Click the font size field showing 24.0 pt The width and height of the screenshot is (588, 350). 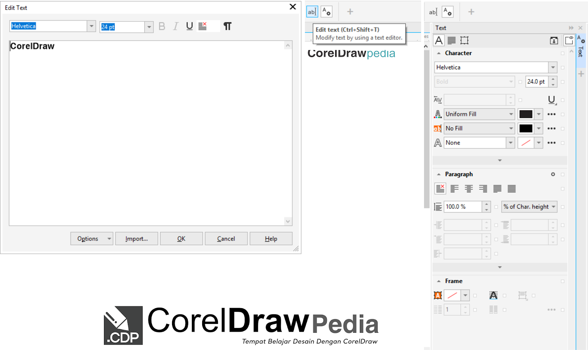[537, 82]
